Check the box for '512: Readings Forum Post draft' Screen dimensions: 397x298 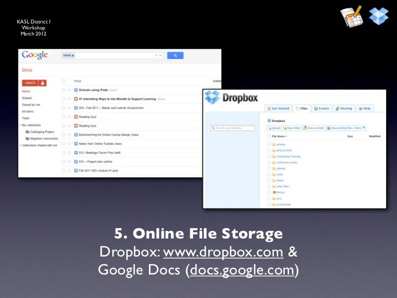[x=64, y=153]
